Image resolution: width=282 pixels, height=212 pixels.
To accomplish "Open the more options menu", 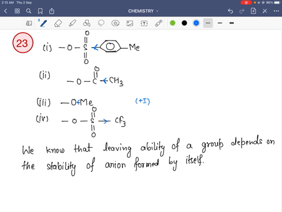I will (276, 11).
